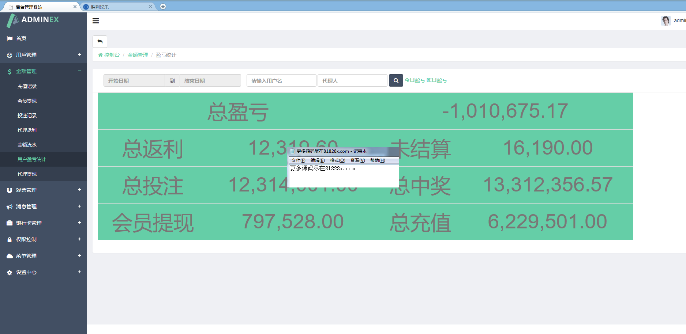Close the 后台管理系统 browser tab
The width and height of the screenshot is (686, 334).
(x=75, y=7)
